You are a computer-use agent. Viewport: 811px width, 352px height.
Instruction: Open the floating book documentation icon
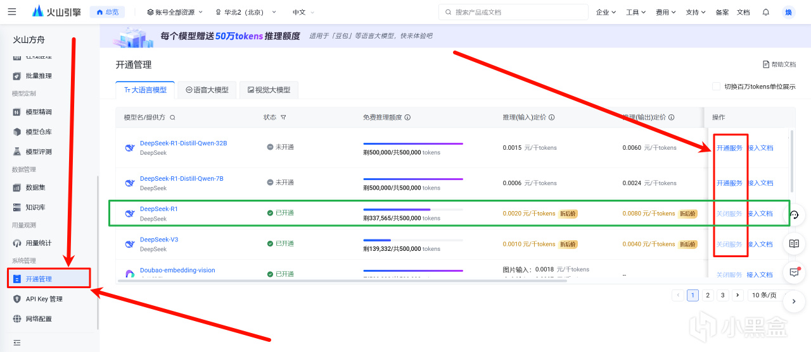(x=794, y=243)
